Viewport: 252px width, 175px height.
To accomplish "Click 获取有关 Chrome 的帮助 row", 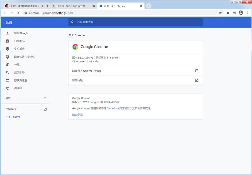I will pyautogui.click(x=135, y=71).
